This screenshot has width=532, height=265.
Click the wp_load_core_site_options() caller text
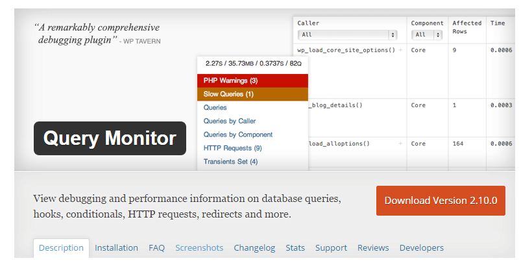[x=346, y=50]
